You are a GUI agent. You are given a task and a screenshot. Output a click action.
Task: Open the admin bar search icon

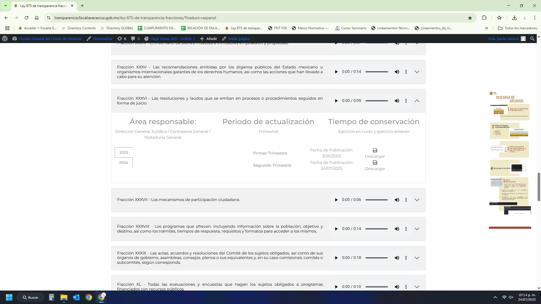tap(532, 39)
